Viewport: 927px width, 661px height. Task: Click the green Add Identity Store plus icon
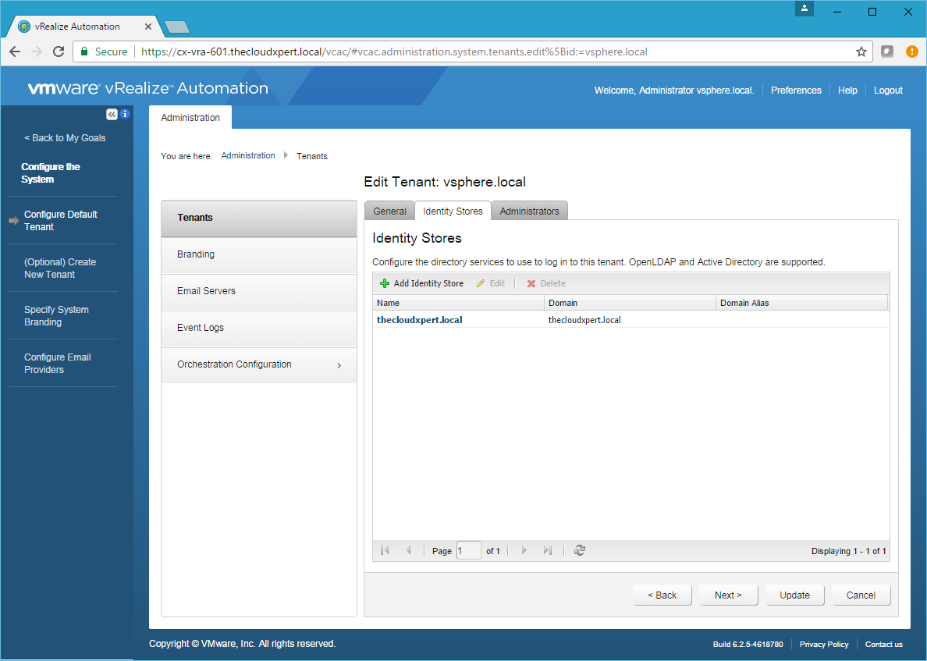385,283
